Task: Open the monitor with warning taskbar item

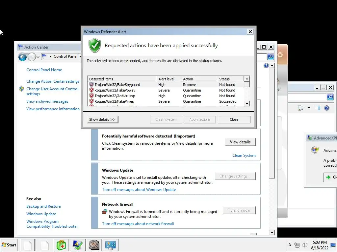Action: [77, 245]
